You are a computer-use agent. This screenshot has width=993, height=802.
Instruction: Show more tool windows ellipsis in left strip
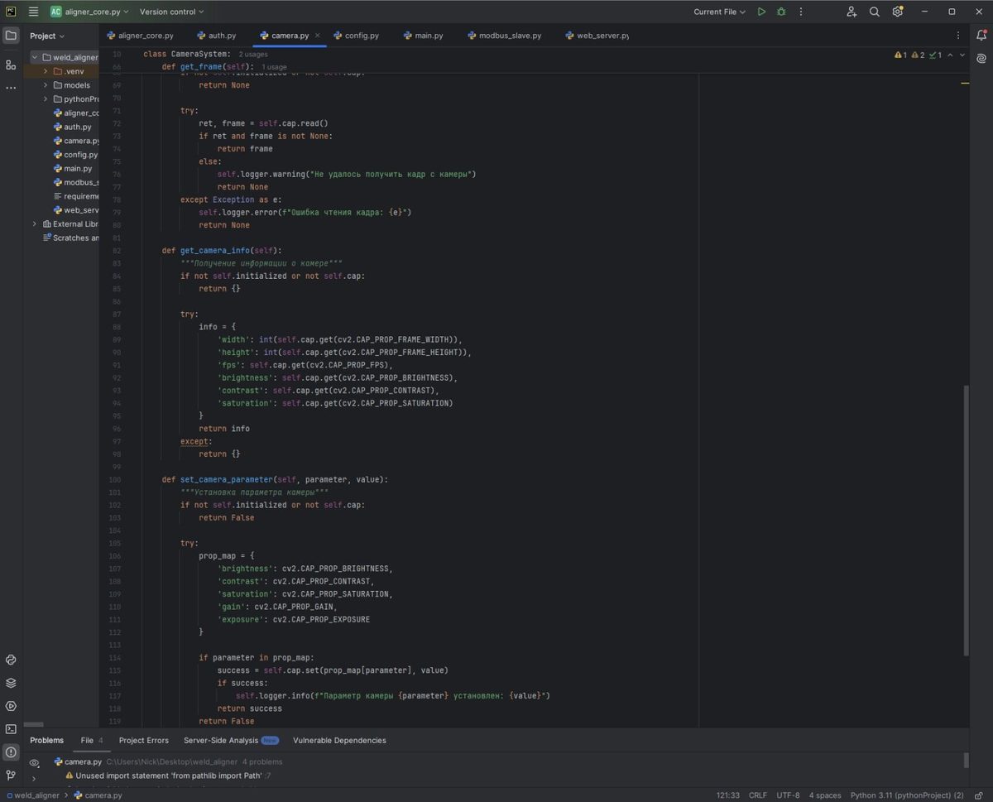(11, 88)
